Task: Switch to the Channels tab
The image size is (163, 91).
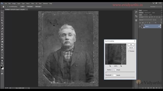Action: pos(145,15)
